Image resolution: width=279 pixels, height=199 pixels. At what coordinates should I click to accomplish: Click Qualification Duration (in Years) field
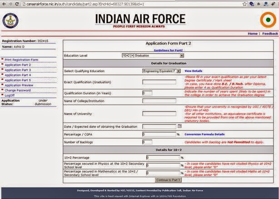pos(147,93)
